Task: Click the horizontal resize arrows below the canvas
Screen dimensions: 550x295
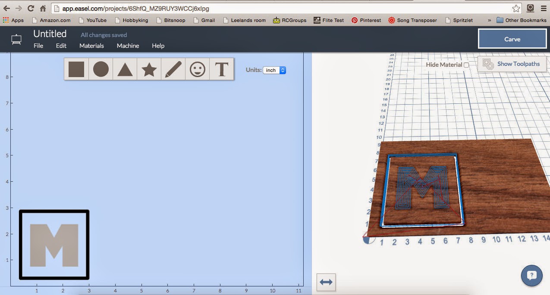Action: pos(326,282)
